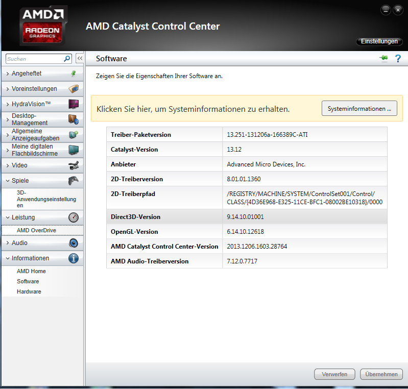Click the Direct3D-Version row label

pyautogui.click(x=135, y=217)
